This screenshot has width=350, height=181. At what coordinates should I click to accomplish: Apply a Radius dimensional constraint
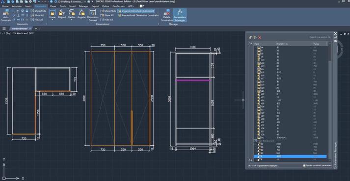coord(72,14)
